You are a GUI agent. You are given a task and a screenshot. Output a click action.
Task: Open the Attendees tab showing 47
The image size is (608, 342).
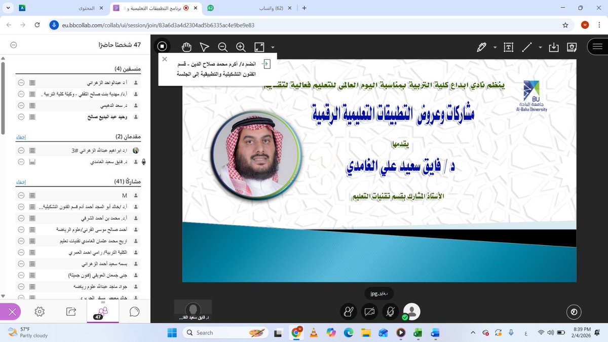pyautogui.click(x=102, y=312)
